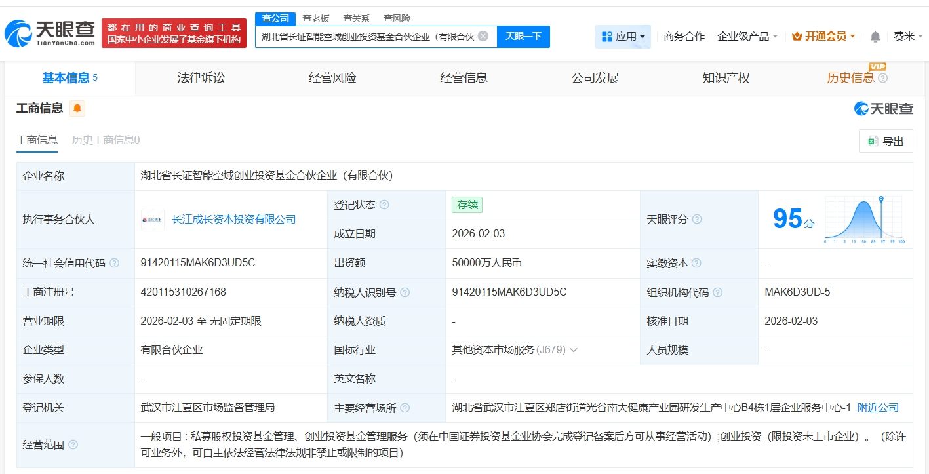Click the 天眼一下 search button
This screenshot has width=929, height=474.
coord(523,36)
